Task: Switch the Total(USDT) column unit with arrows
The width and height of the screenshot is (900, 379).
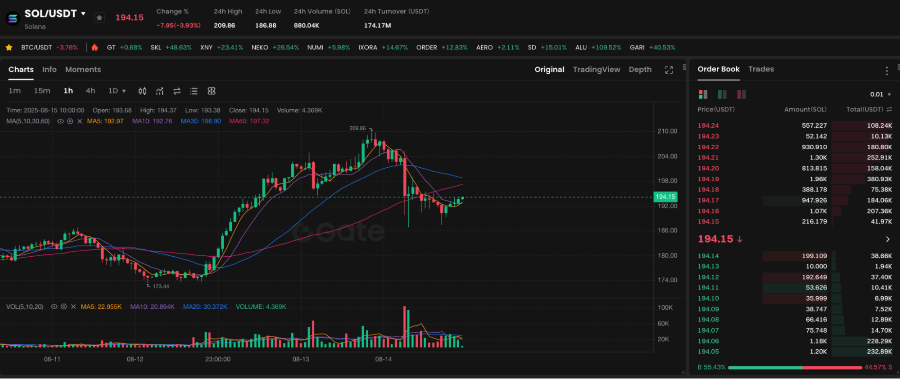Action: (x=889, y=109)
